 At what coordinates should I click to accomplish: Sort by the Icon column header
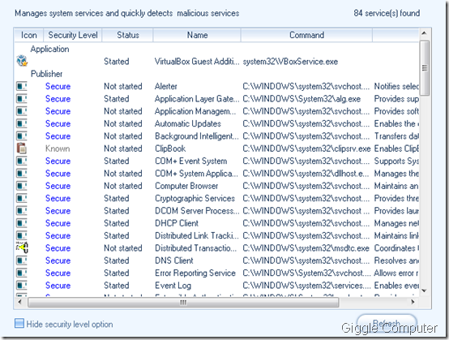[28, 35]
